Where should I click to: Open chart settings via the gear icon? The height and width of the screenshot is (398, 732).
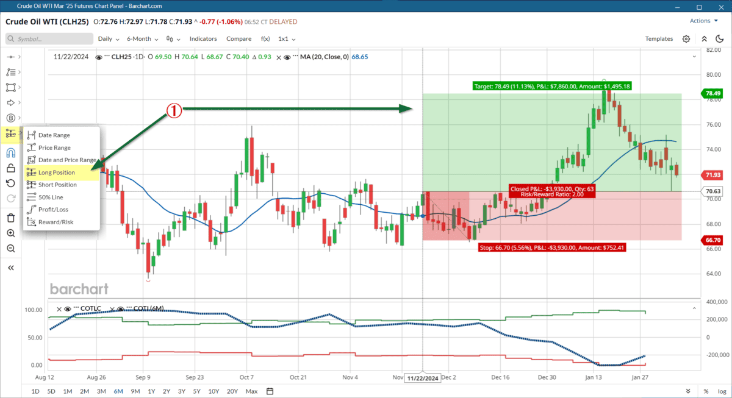[x=686, y=38]
